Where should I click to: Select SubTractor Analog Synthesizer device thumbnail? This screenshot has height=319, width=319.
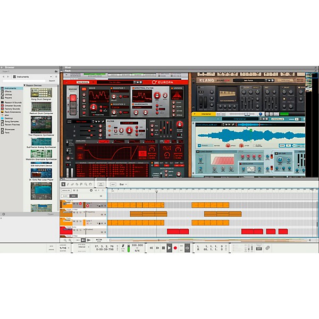click(41, 141)
